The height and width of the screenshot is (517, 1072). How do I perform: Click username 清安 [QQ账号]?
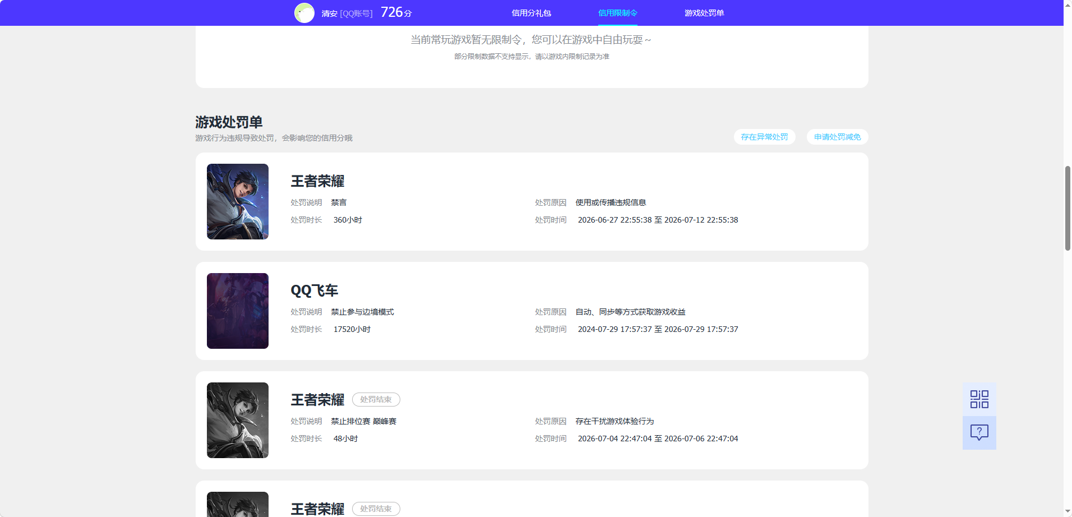point(347,13)
